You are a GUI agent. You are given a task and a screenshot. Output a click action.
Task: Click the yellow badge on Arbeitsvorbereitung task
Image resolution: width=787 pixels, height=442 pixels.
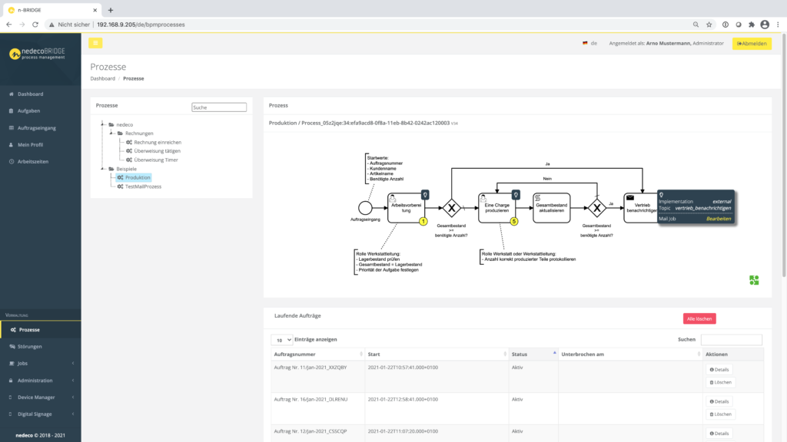pyautogui.click(x=423, y=222)
